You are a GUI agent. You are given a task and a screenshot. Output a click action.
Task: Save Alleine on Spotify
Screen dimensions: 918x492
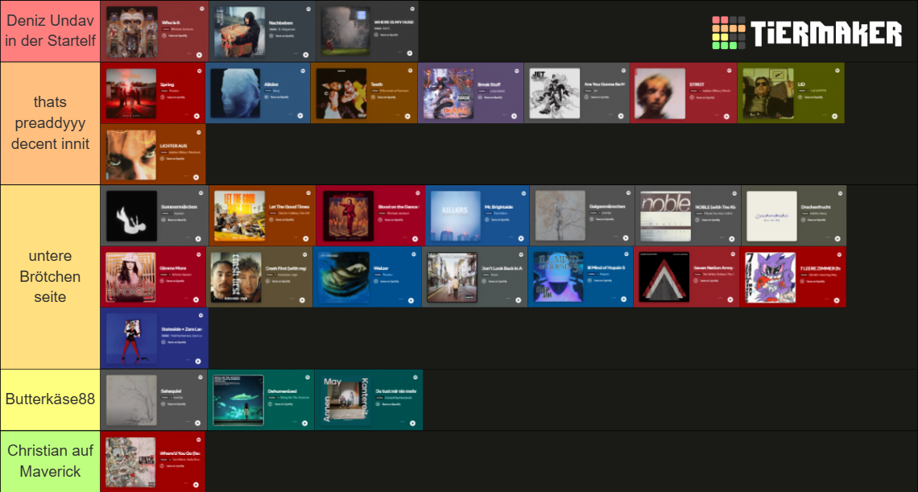coord(275,97)
